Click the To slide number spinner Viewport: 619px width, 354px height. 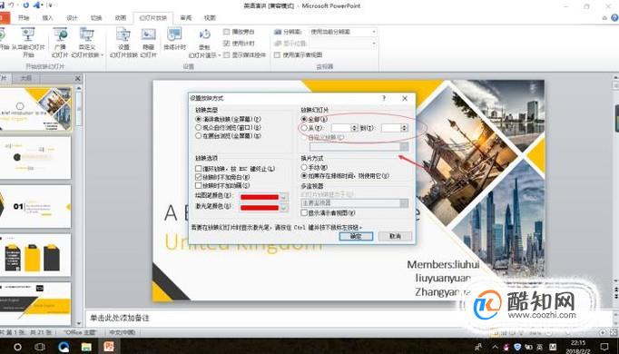coord(404,128)
